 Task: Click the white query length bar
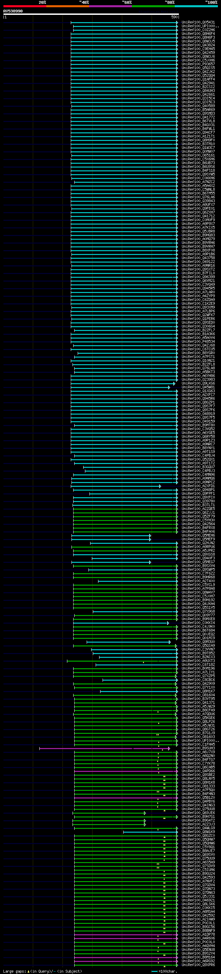(x=91, y=15)
